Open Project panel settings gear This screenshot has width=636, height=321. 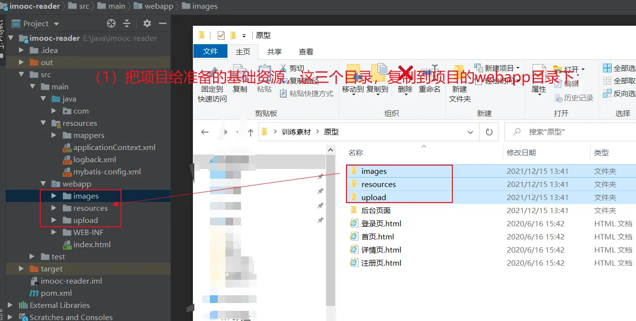[147, 23]
